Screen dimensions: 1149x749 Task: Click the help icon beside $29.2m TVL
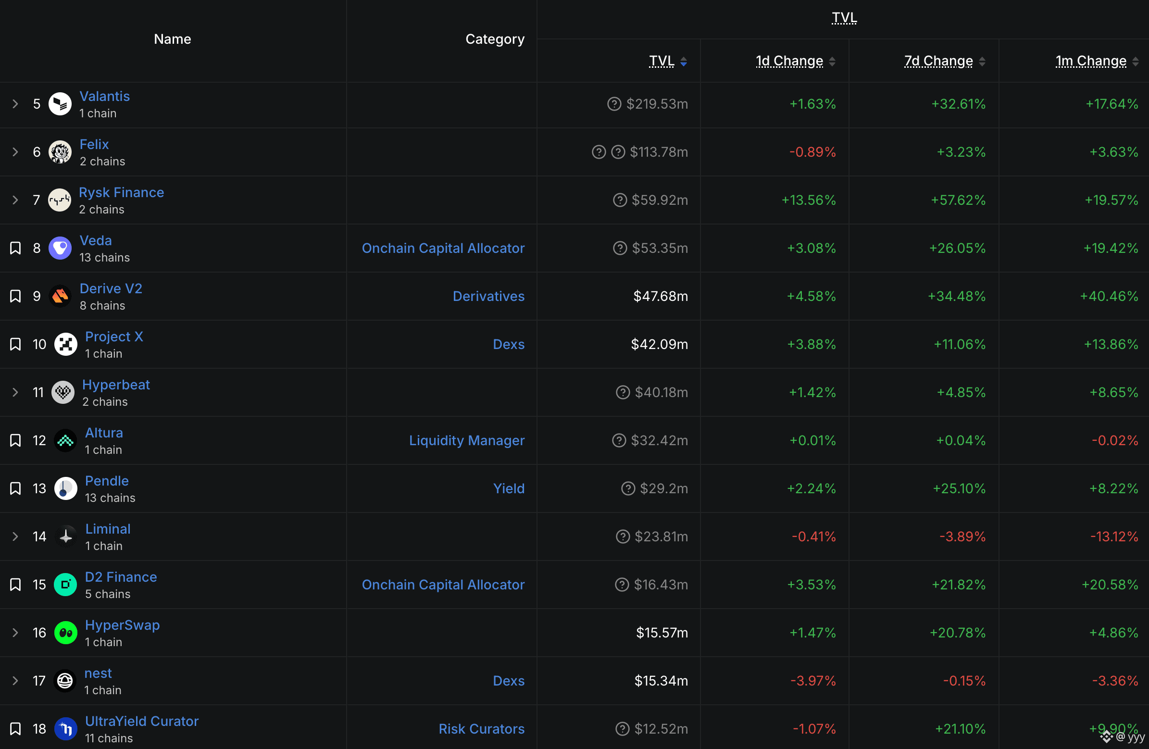(x=628, y=488)
